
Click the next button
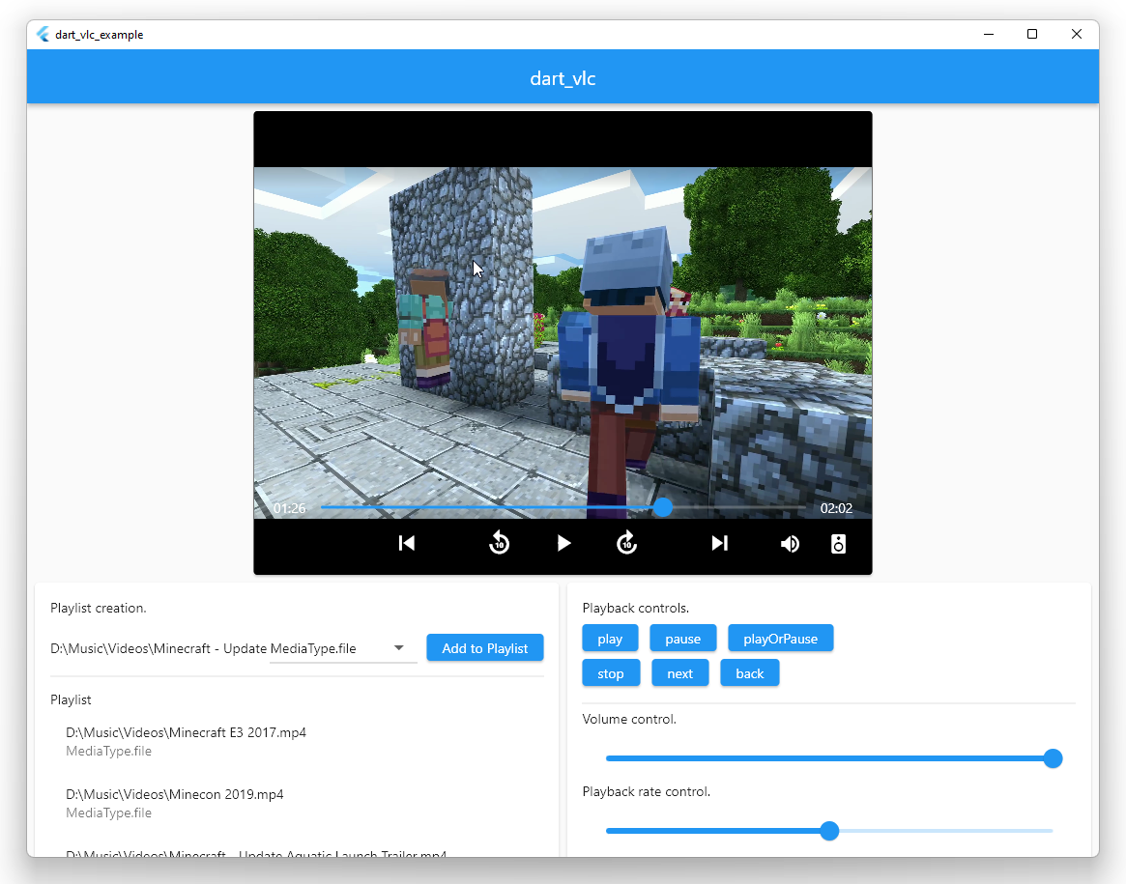point(680,673)
